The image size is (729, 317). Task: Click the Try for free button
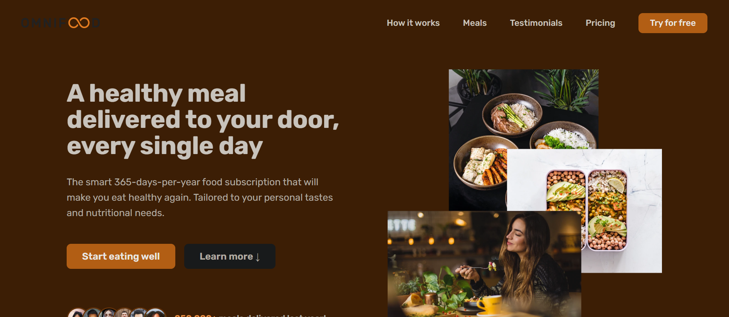click(x=673, y=23)
